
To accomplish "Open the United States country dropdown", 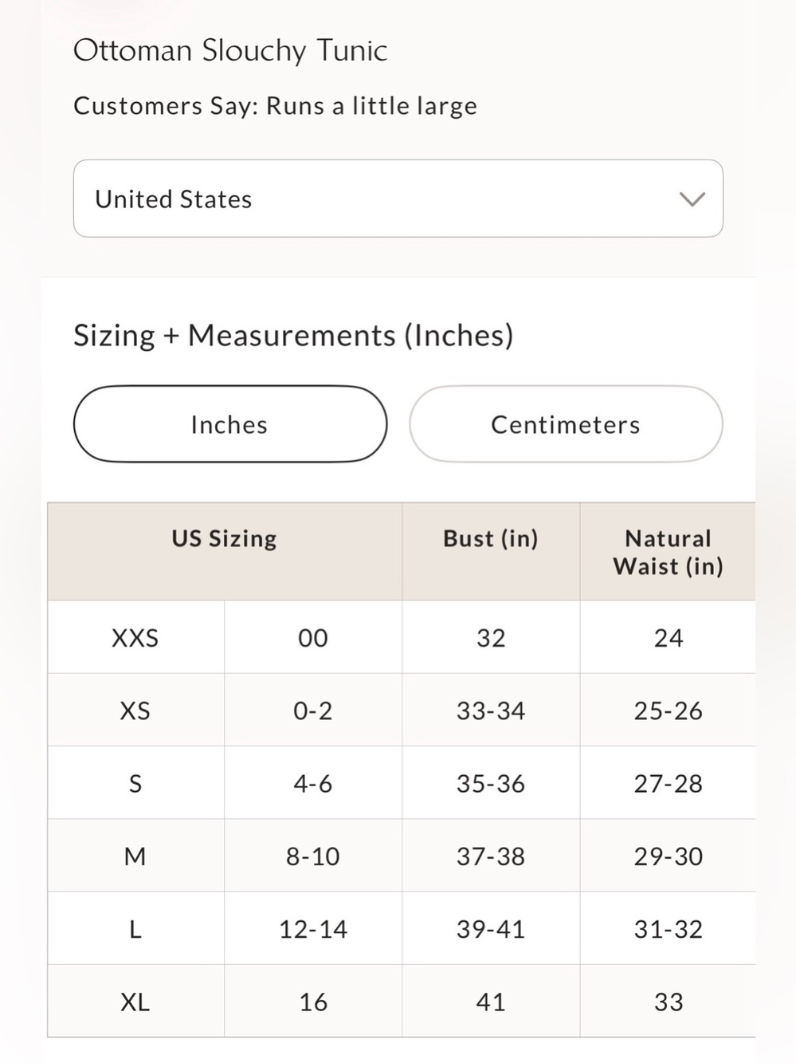I will coord(398,199).
